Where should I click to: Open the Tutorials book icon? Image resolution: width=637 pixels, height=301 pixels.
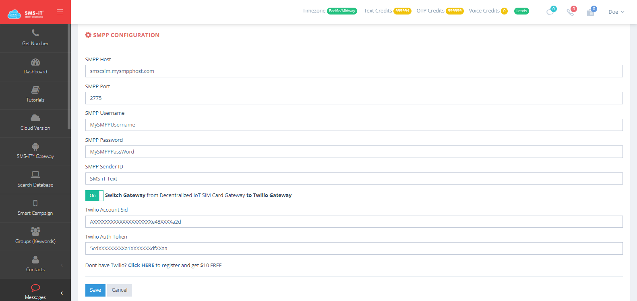point(35,90)
